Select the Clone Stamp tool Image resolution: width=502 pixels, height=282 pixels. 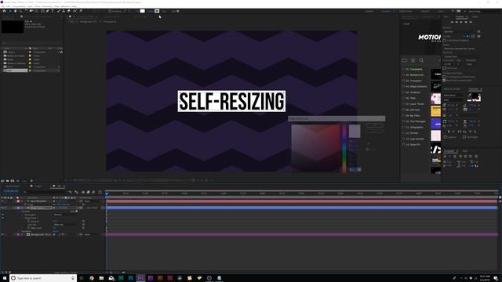point(64,11)
